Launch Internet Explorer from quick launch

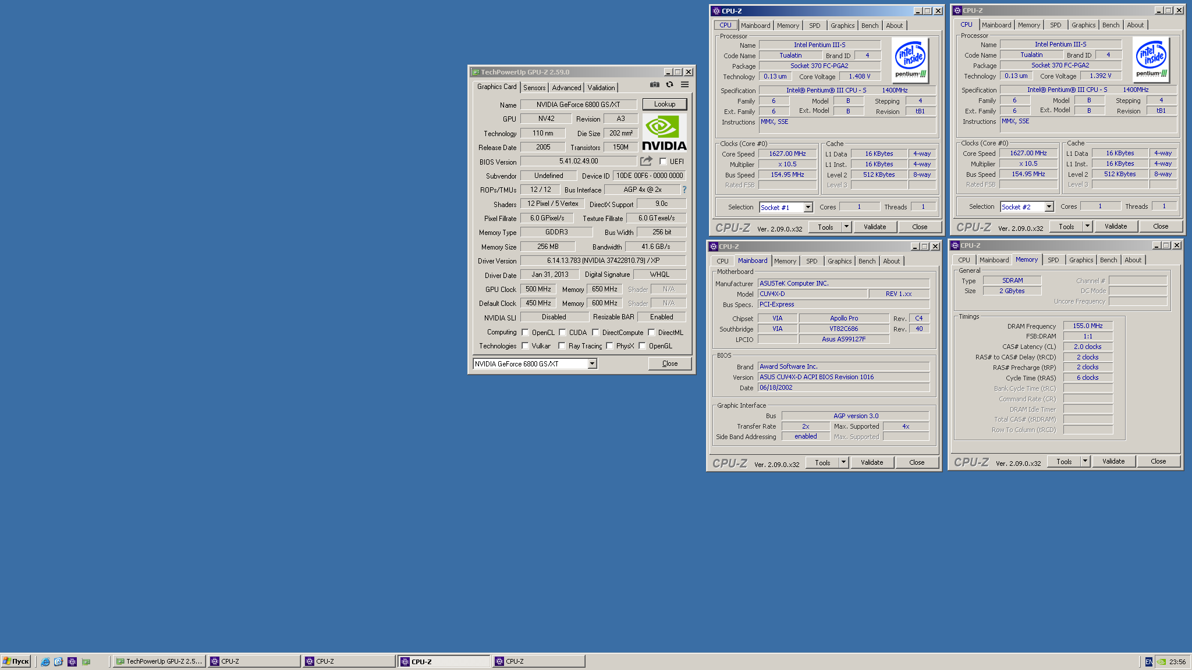point(45,661)
